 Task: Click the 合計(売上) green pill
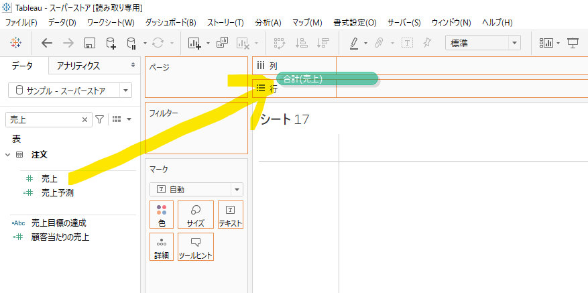pos(327,79)
